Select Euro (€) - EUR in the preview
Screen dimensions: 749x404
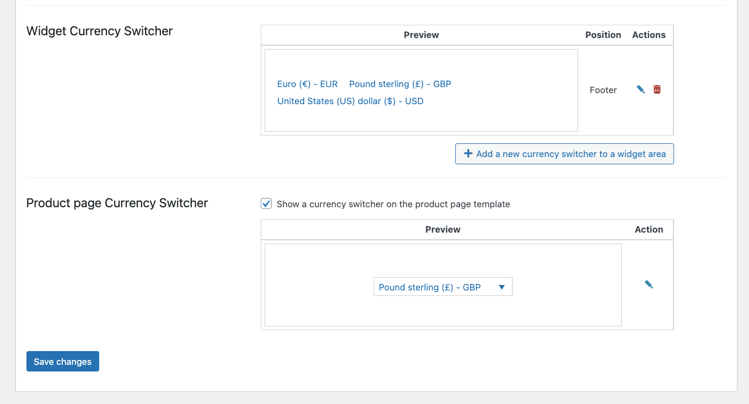click(307, 84)
